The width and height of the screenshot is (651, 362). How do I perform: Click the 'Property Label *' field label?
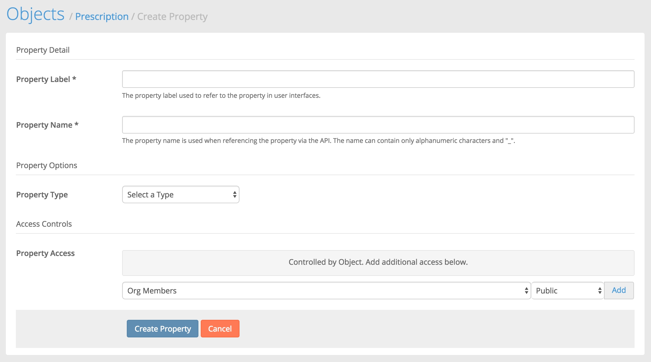pos(46,79)
